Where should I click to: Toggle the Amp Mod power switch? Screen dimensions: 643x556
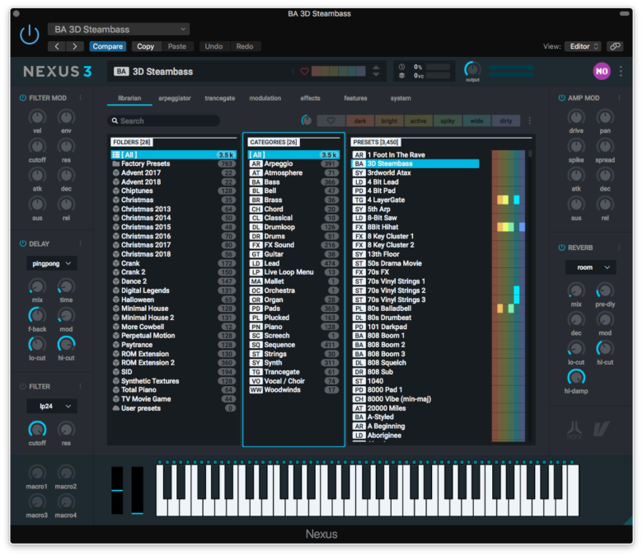561,98
